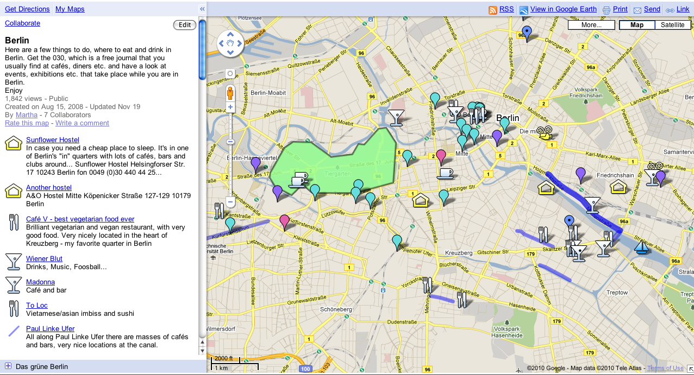
Task: Open the To Loc entry
Action: pos(37,306)
